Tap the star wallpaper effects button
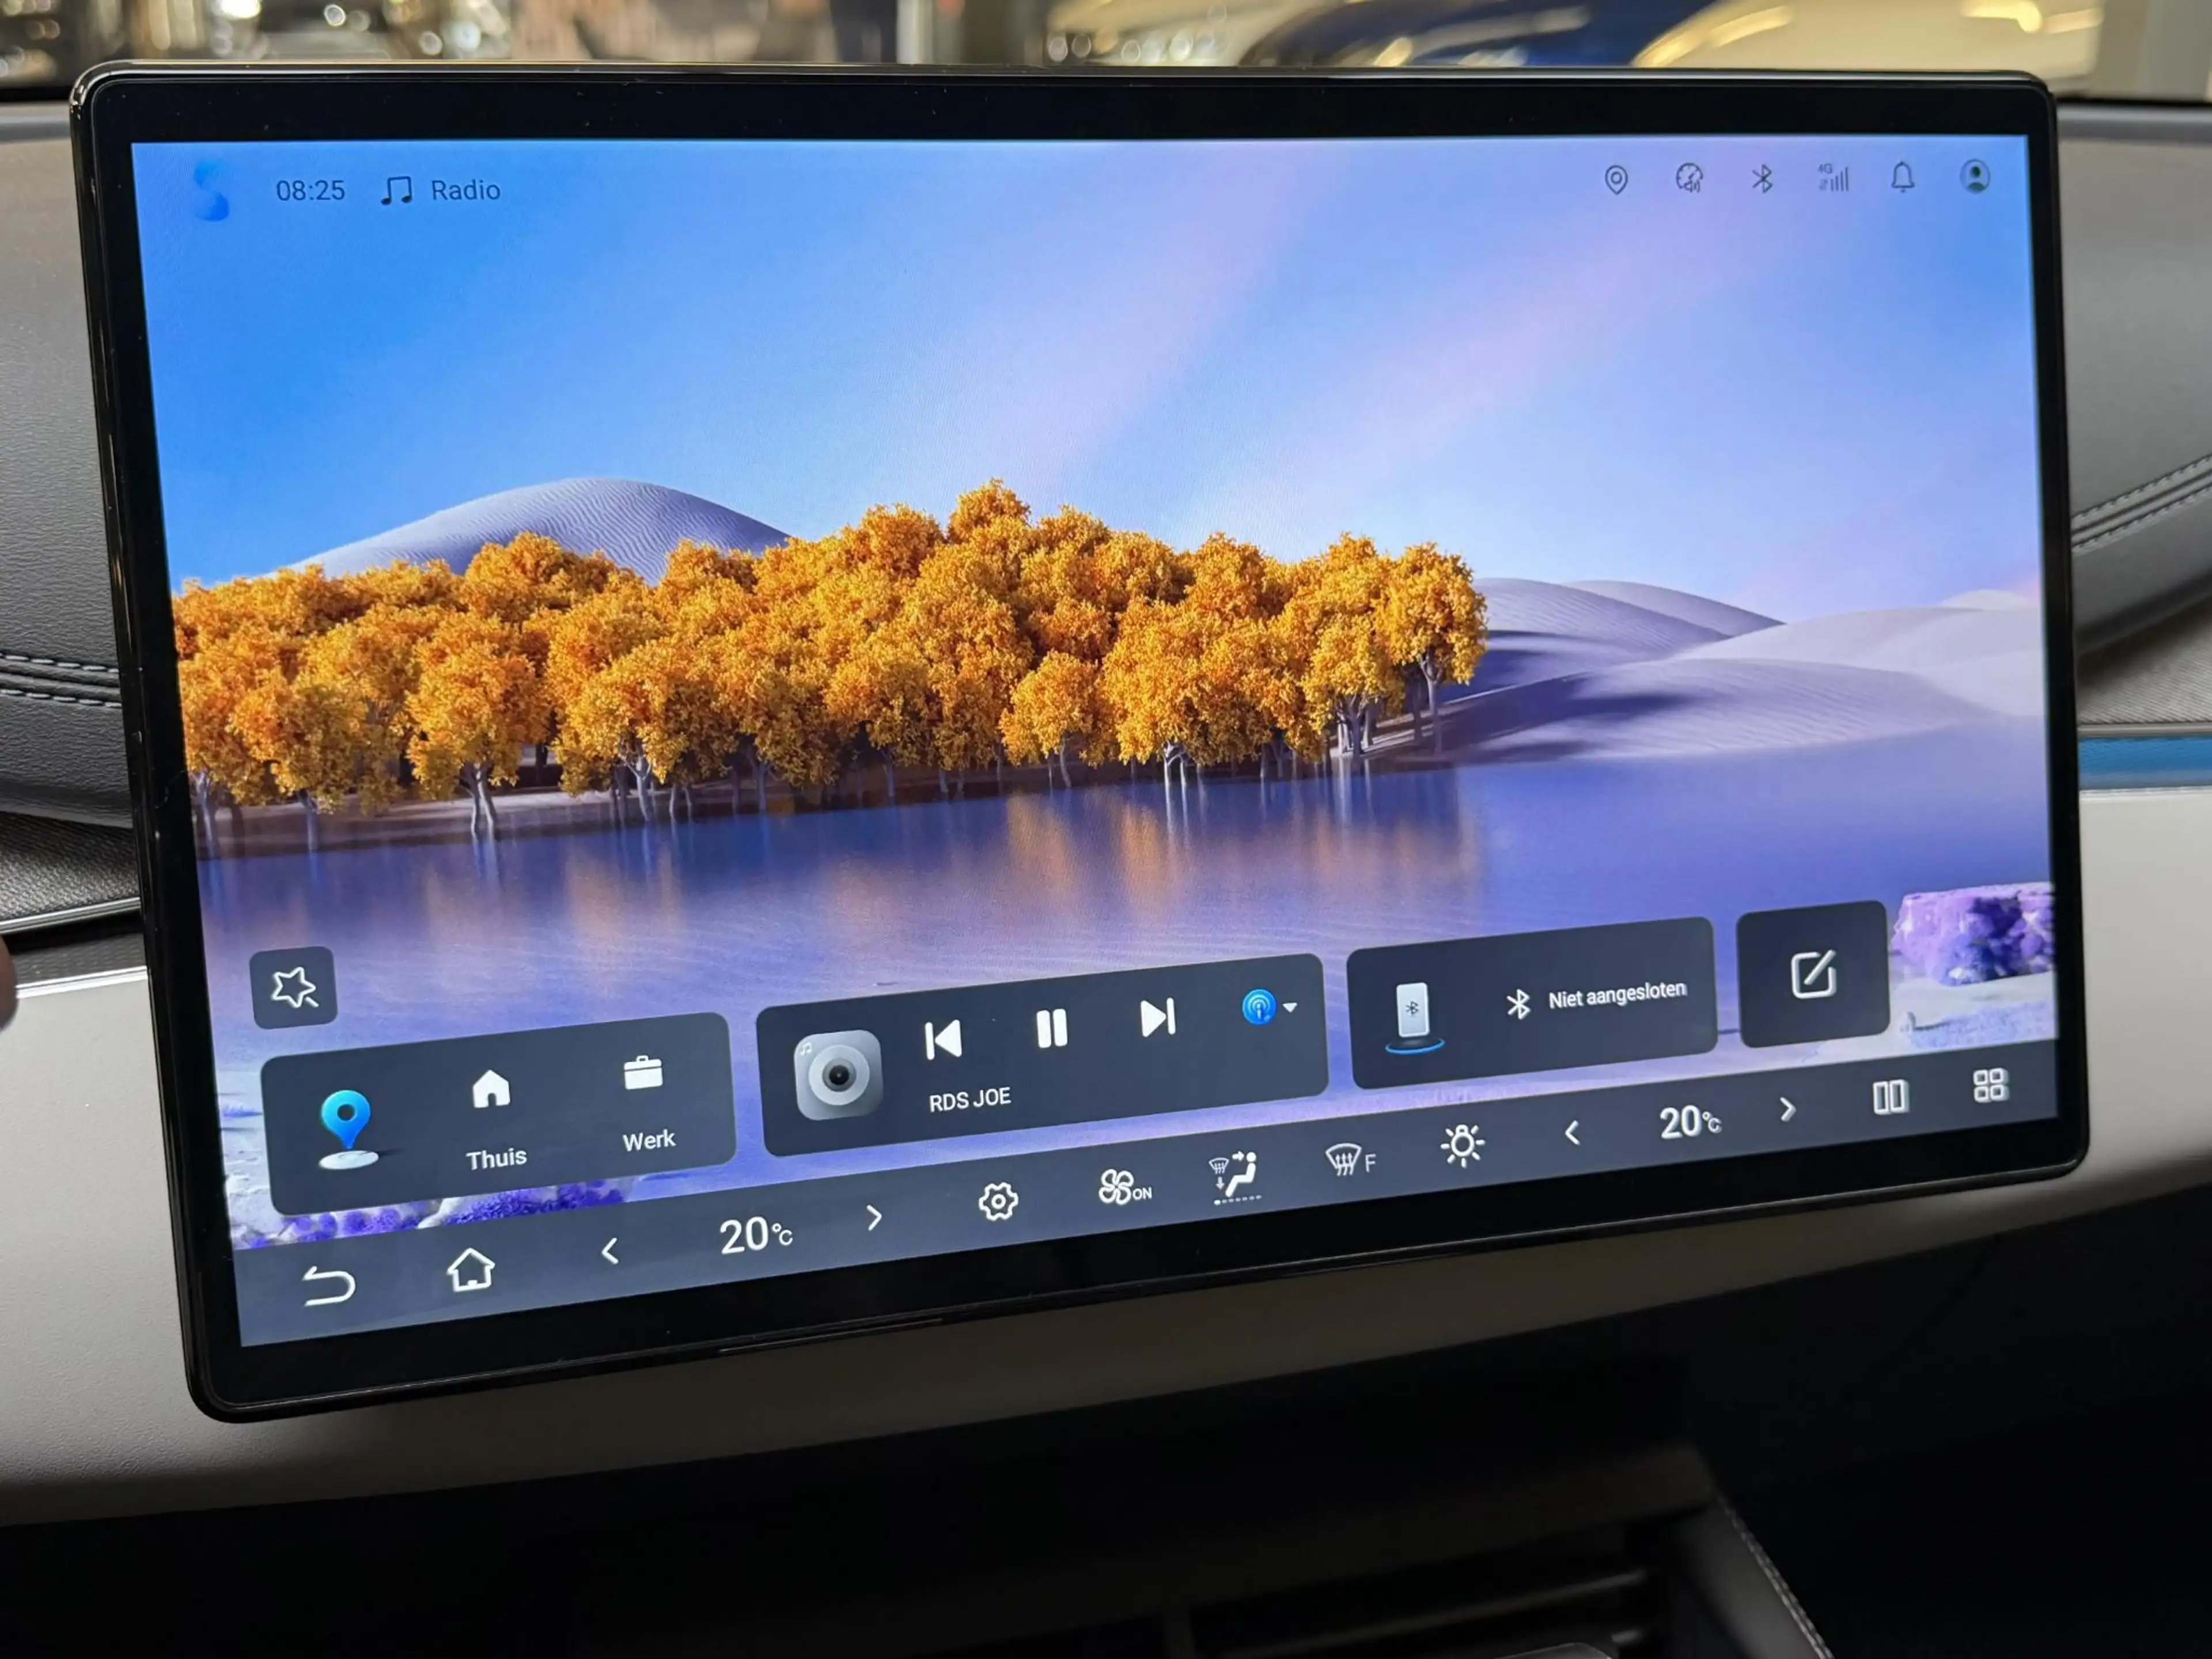The image size is (2212, 1659). 294,987
